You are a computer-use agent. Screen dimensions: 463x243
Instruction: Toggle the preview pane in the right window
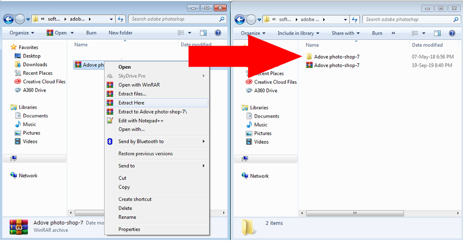tap(437, 33)
